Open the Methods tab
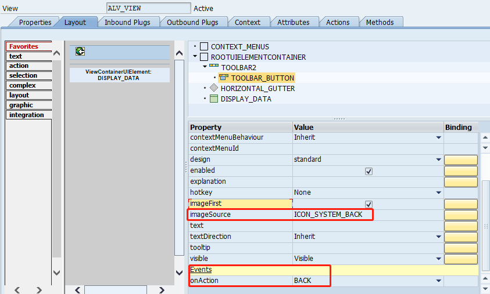The image size is (490, 294). (x=380, y=23)
